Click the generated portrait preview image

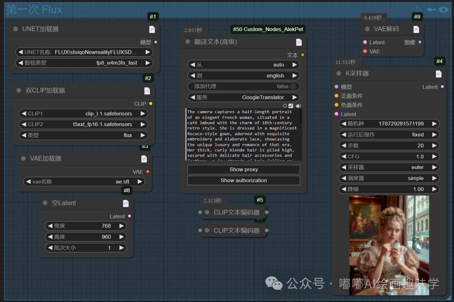tap(389, 245)
